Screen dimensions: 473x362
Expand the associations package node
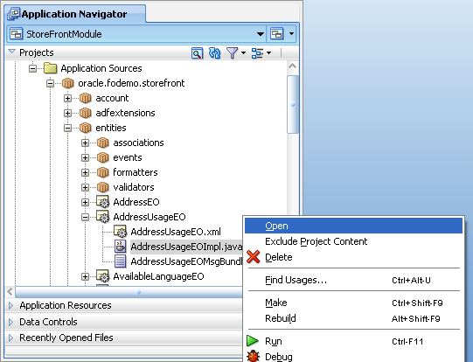pos(85,143)
